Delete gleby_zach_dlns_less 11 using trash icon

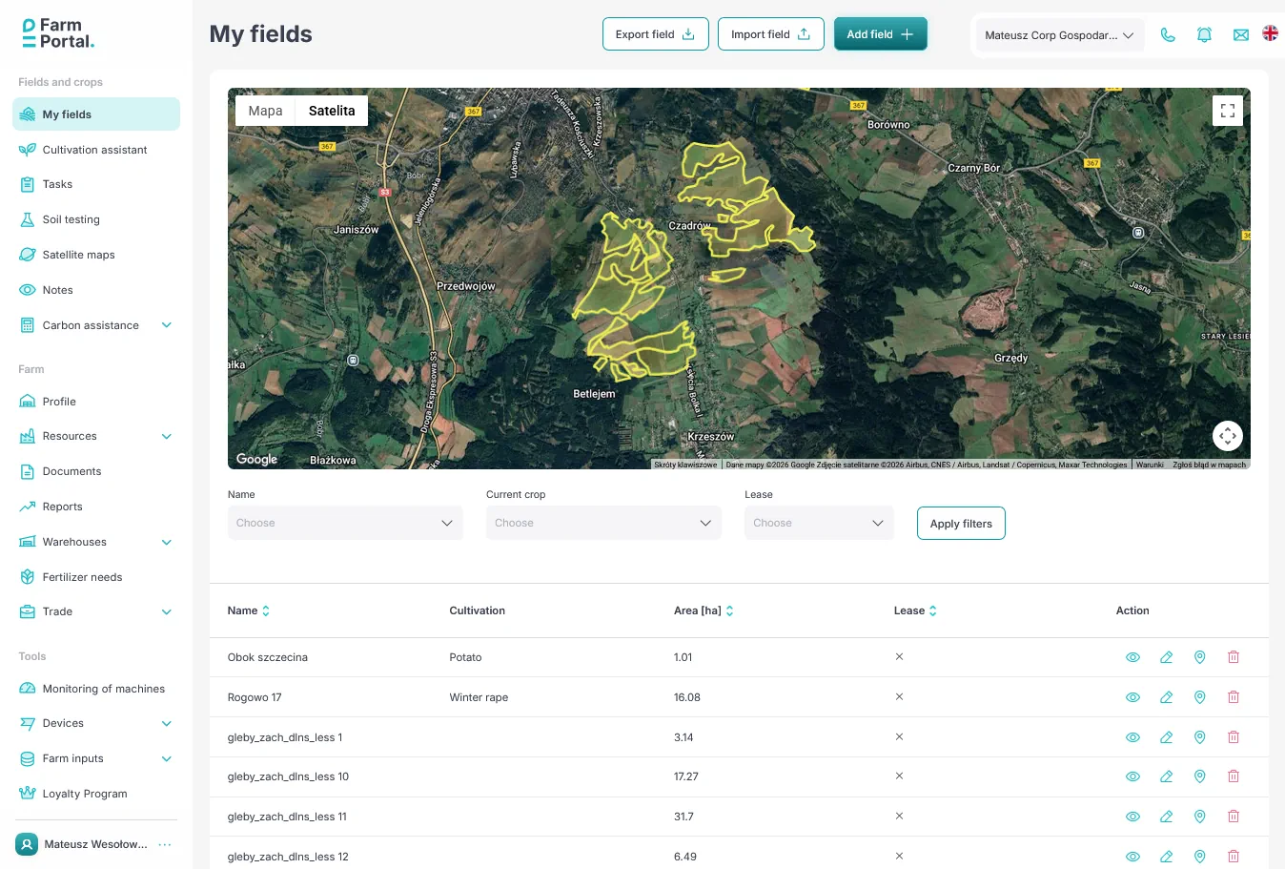1233,816
